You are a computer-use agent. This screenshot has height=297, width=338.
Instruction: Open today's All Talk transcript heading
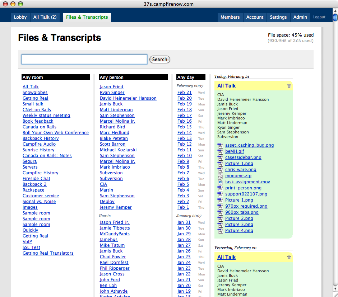coord(226,86)
